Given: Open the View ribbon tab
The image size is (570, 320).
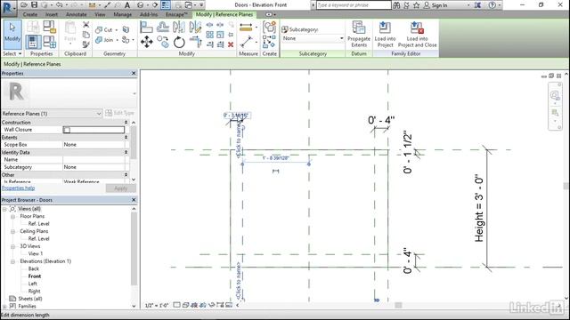Looking at the screenshot, I should click(x=100, y=14).
